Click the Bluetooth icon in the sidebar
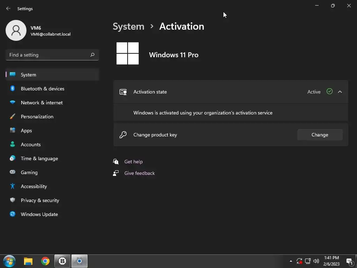 [13, 88]
